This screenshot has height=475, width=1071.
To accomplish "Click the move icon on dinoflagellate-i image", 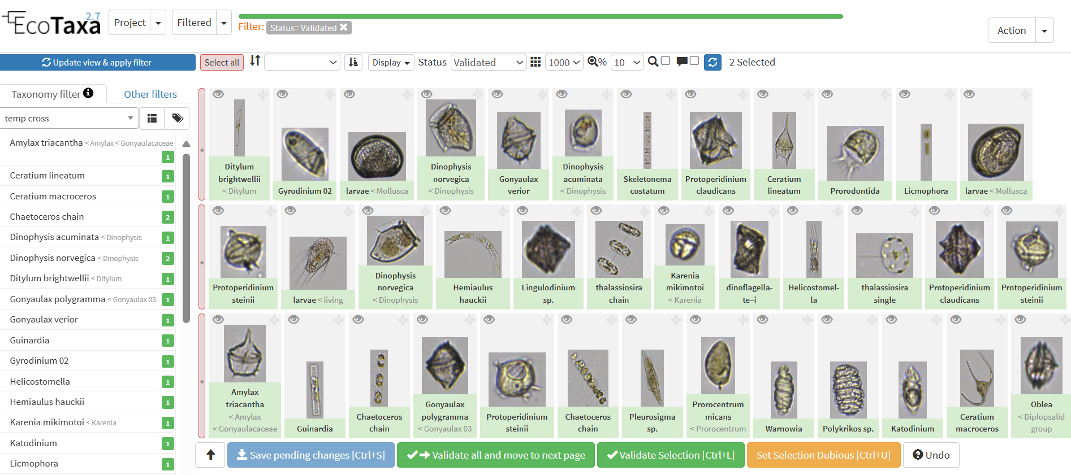I will coord(774,211).
